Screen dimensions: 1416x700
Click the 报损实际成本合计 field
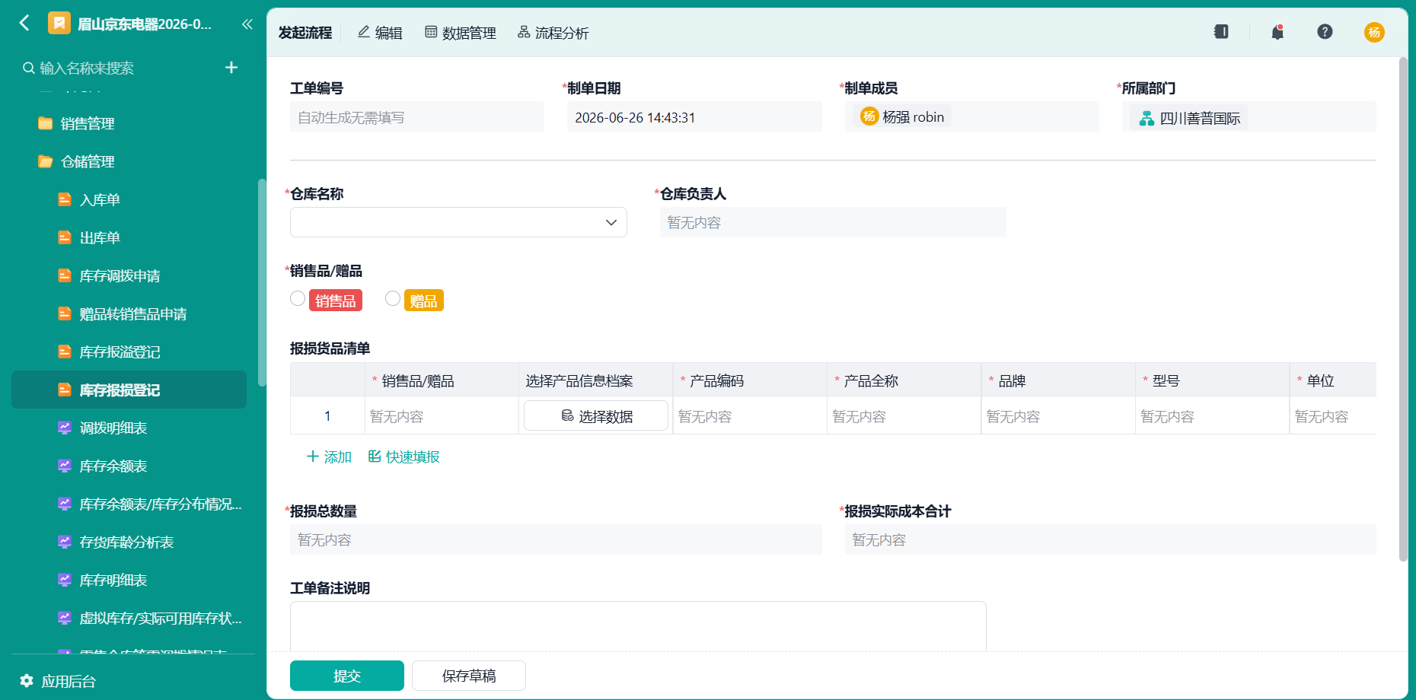click(x=1111, y=539)
